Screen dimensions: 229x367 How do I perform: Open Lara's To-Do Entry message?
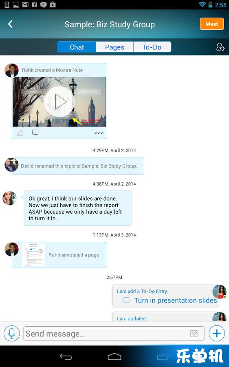(x=165, y=296)
